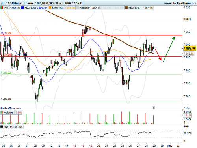Click the black RSI (14) color swatch
The image size is (197, 148).
pyautogui.click(x=2, y=127)
